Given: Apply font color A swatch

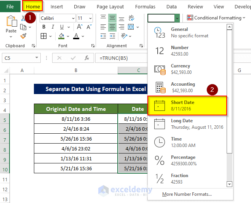Looking at the screenshot, I should (x=76, y=36).
